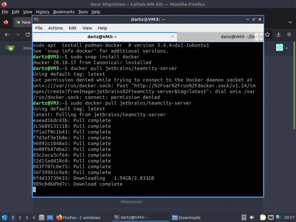Click the Issues link in Gitea page
The width and height of the screenshot is (296, 222).
click(x=27, y=48)
